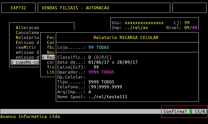
Task: Select the Fec submenu entry
Action: [51, 37]
